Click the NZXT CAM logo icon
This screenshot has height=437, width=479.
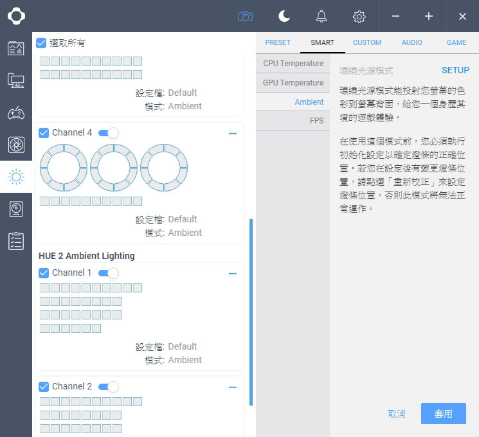point(16,16)
